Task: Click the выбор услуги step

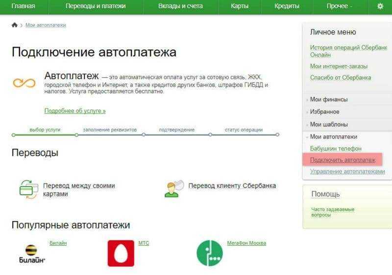Action: click(45, 130)
